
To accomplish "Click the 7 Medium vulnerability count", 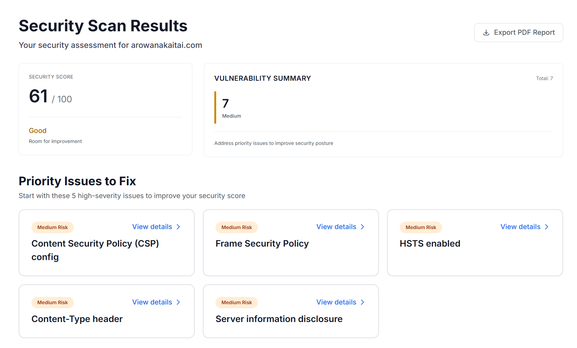I will 225,104.
